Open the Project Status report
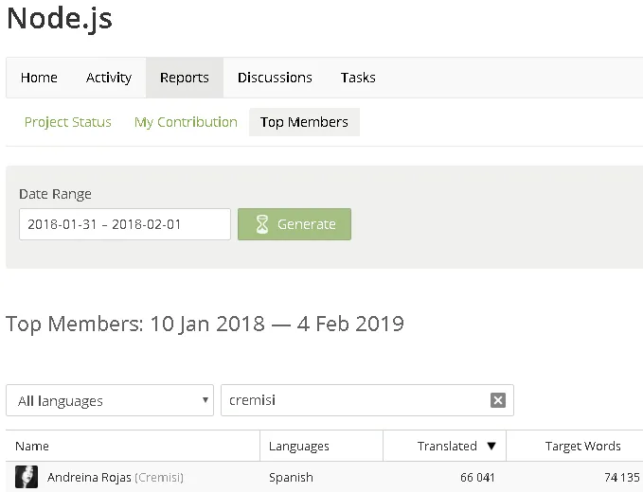Viewport: 643px width, 492px height. pos(67,122)
